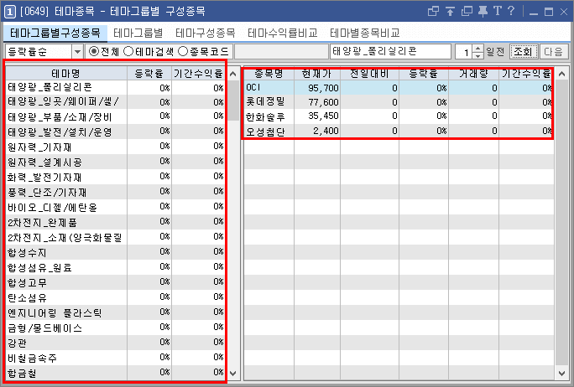This screenshot has width=574, height=387.
Task: Select theme 금형/몰드베이스 row
Action: tap(115, 328)
